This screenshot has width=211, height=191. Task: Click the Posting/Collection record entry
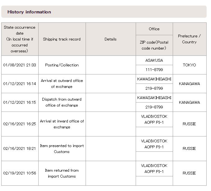(x=62, y=65)
